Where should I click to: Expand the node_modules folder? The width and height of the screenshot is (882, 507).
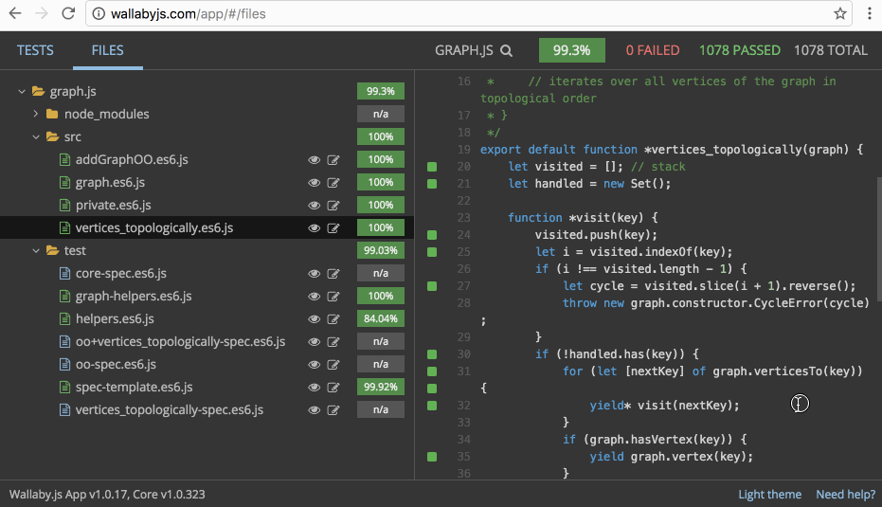[35, 114]
